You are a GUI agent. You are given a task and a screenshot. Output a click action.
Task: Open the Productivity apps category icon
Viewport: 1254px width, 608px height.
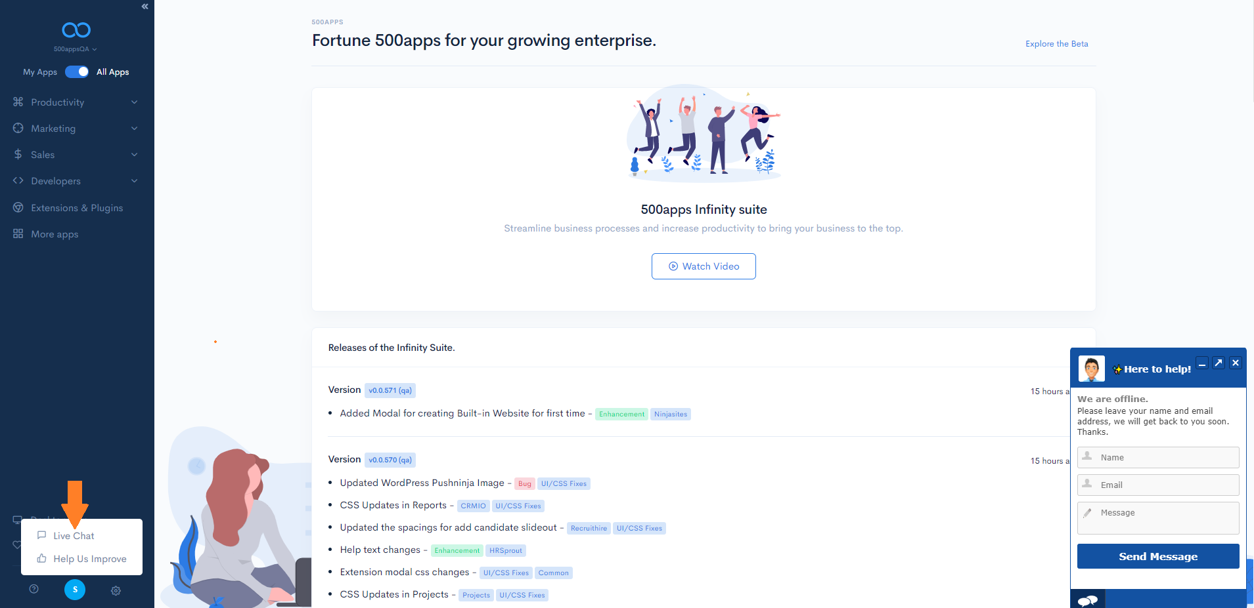click(19, 102)
